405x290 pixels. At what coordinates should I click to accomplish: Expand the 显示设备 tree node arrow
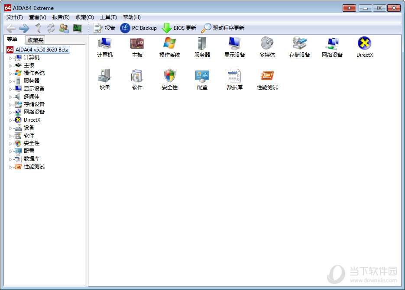coord(11,89)
